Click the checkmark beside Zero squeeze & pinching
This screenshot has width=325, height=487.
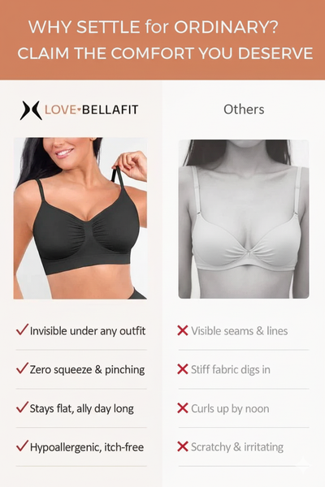pos(22,368)
